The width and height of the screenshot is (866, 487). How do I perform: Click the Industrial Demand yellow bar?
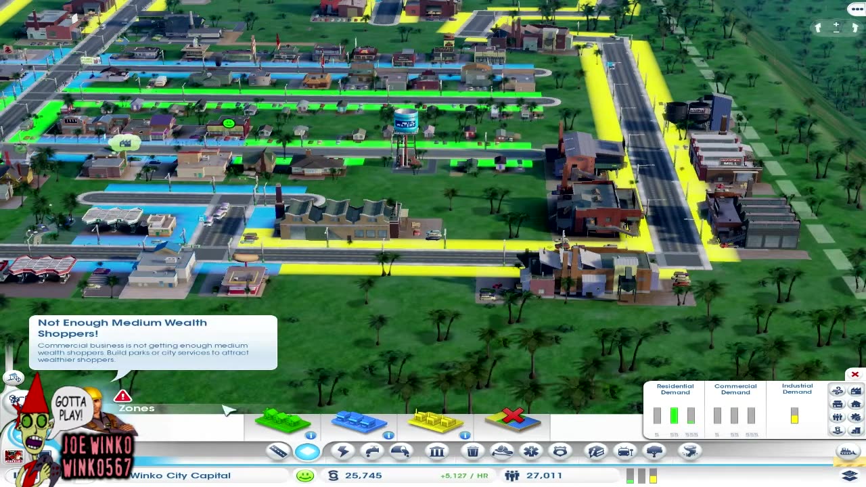(x=794, y=415)
